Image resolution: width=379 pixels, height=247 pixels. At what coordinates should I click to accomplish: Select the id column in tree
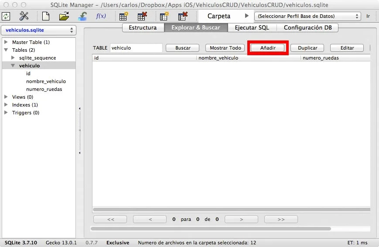(28, 73)
